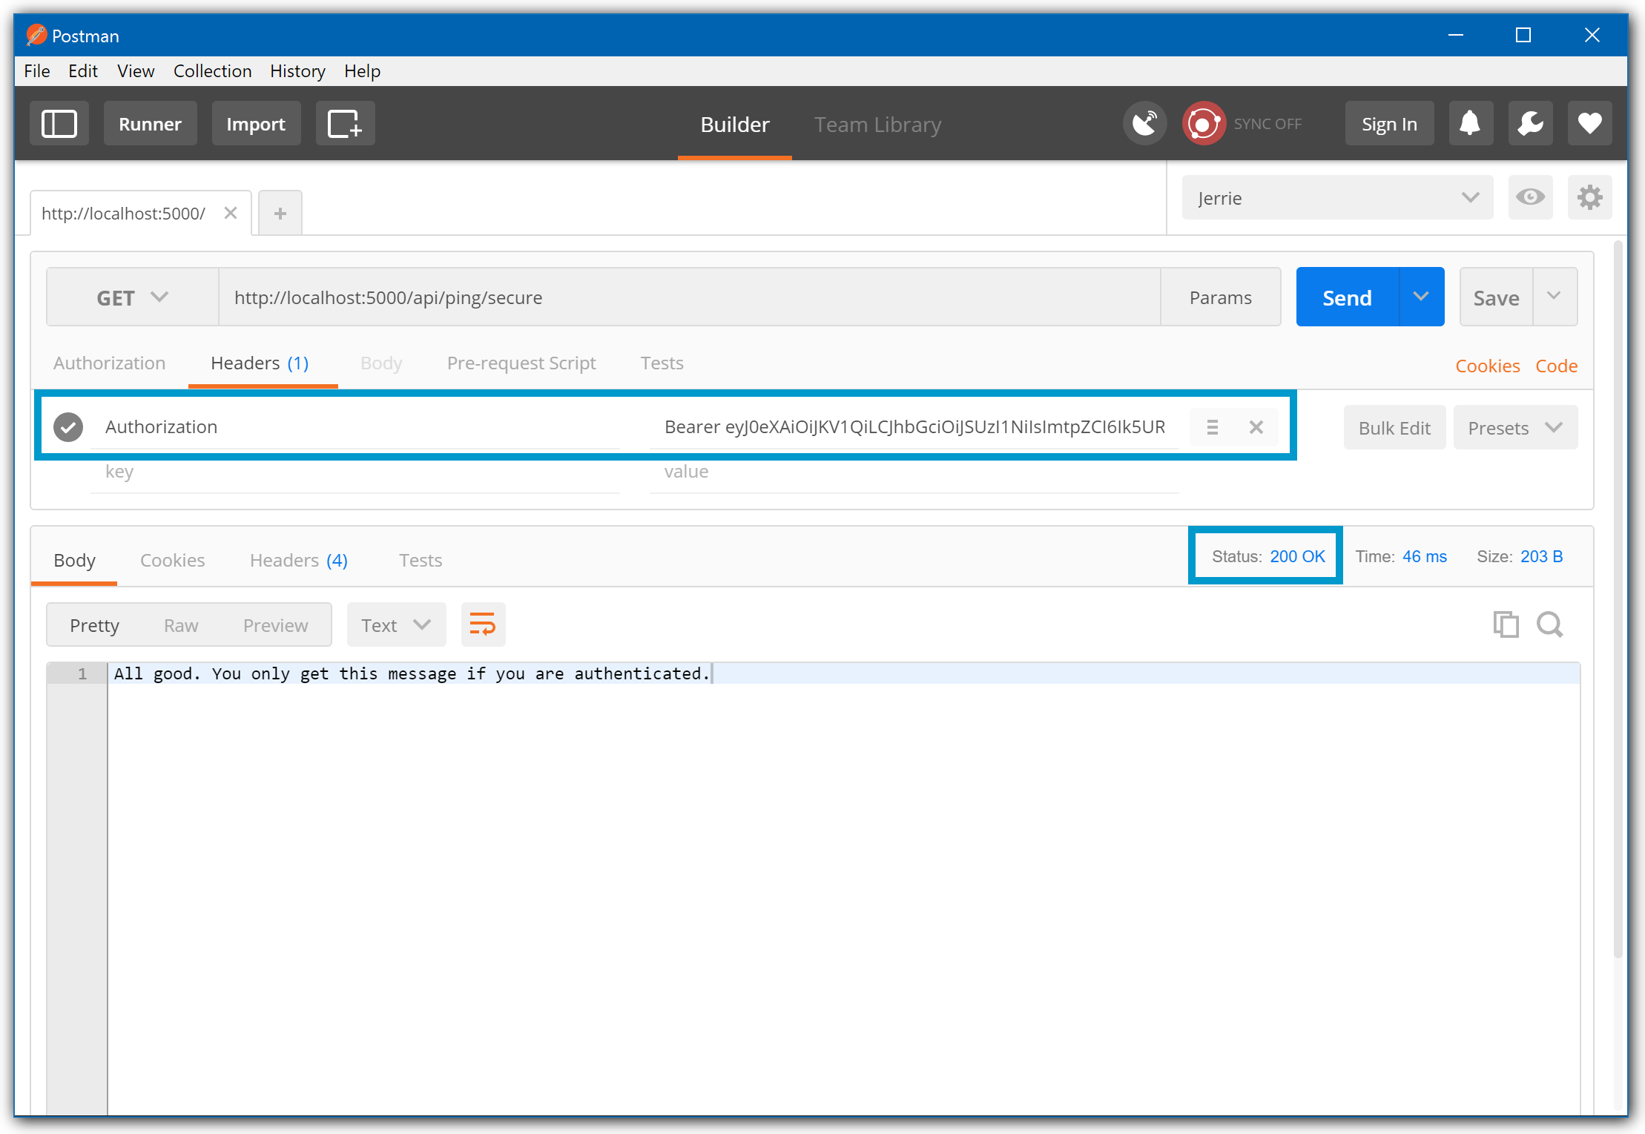
Task: Click the vertical scrollbar on right
Action: [1619, 598]
